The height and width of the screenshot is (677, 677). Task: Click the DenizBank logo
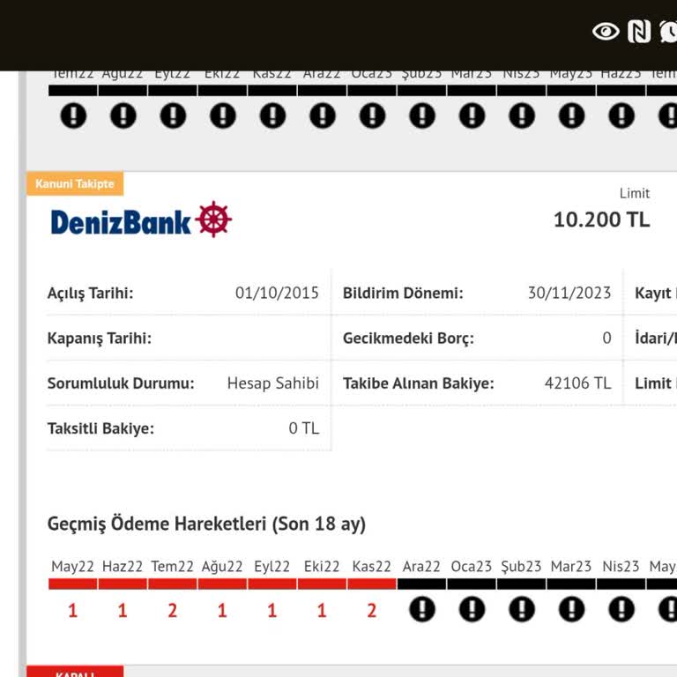pyautogui.click(x=141, y=219)
